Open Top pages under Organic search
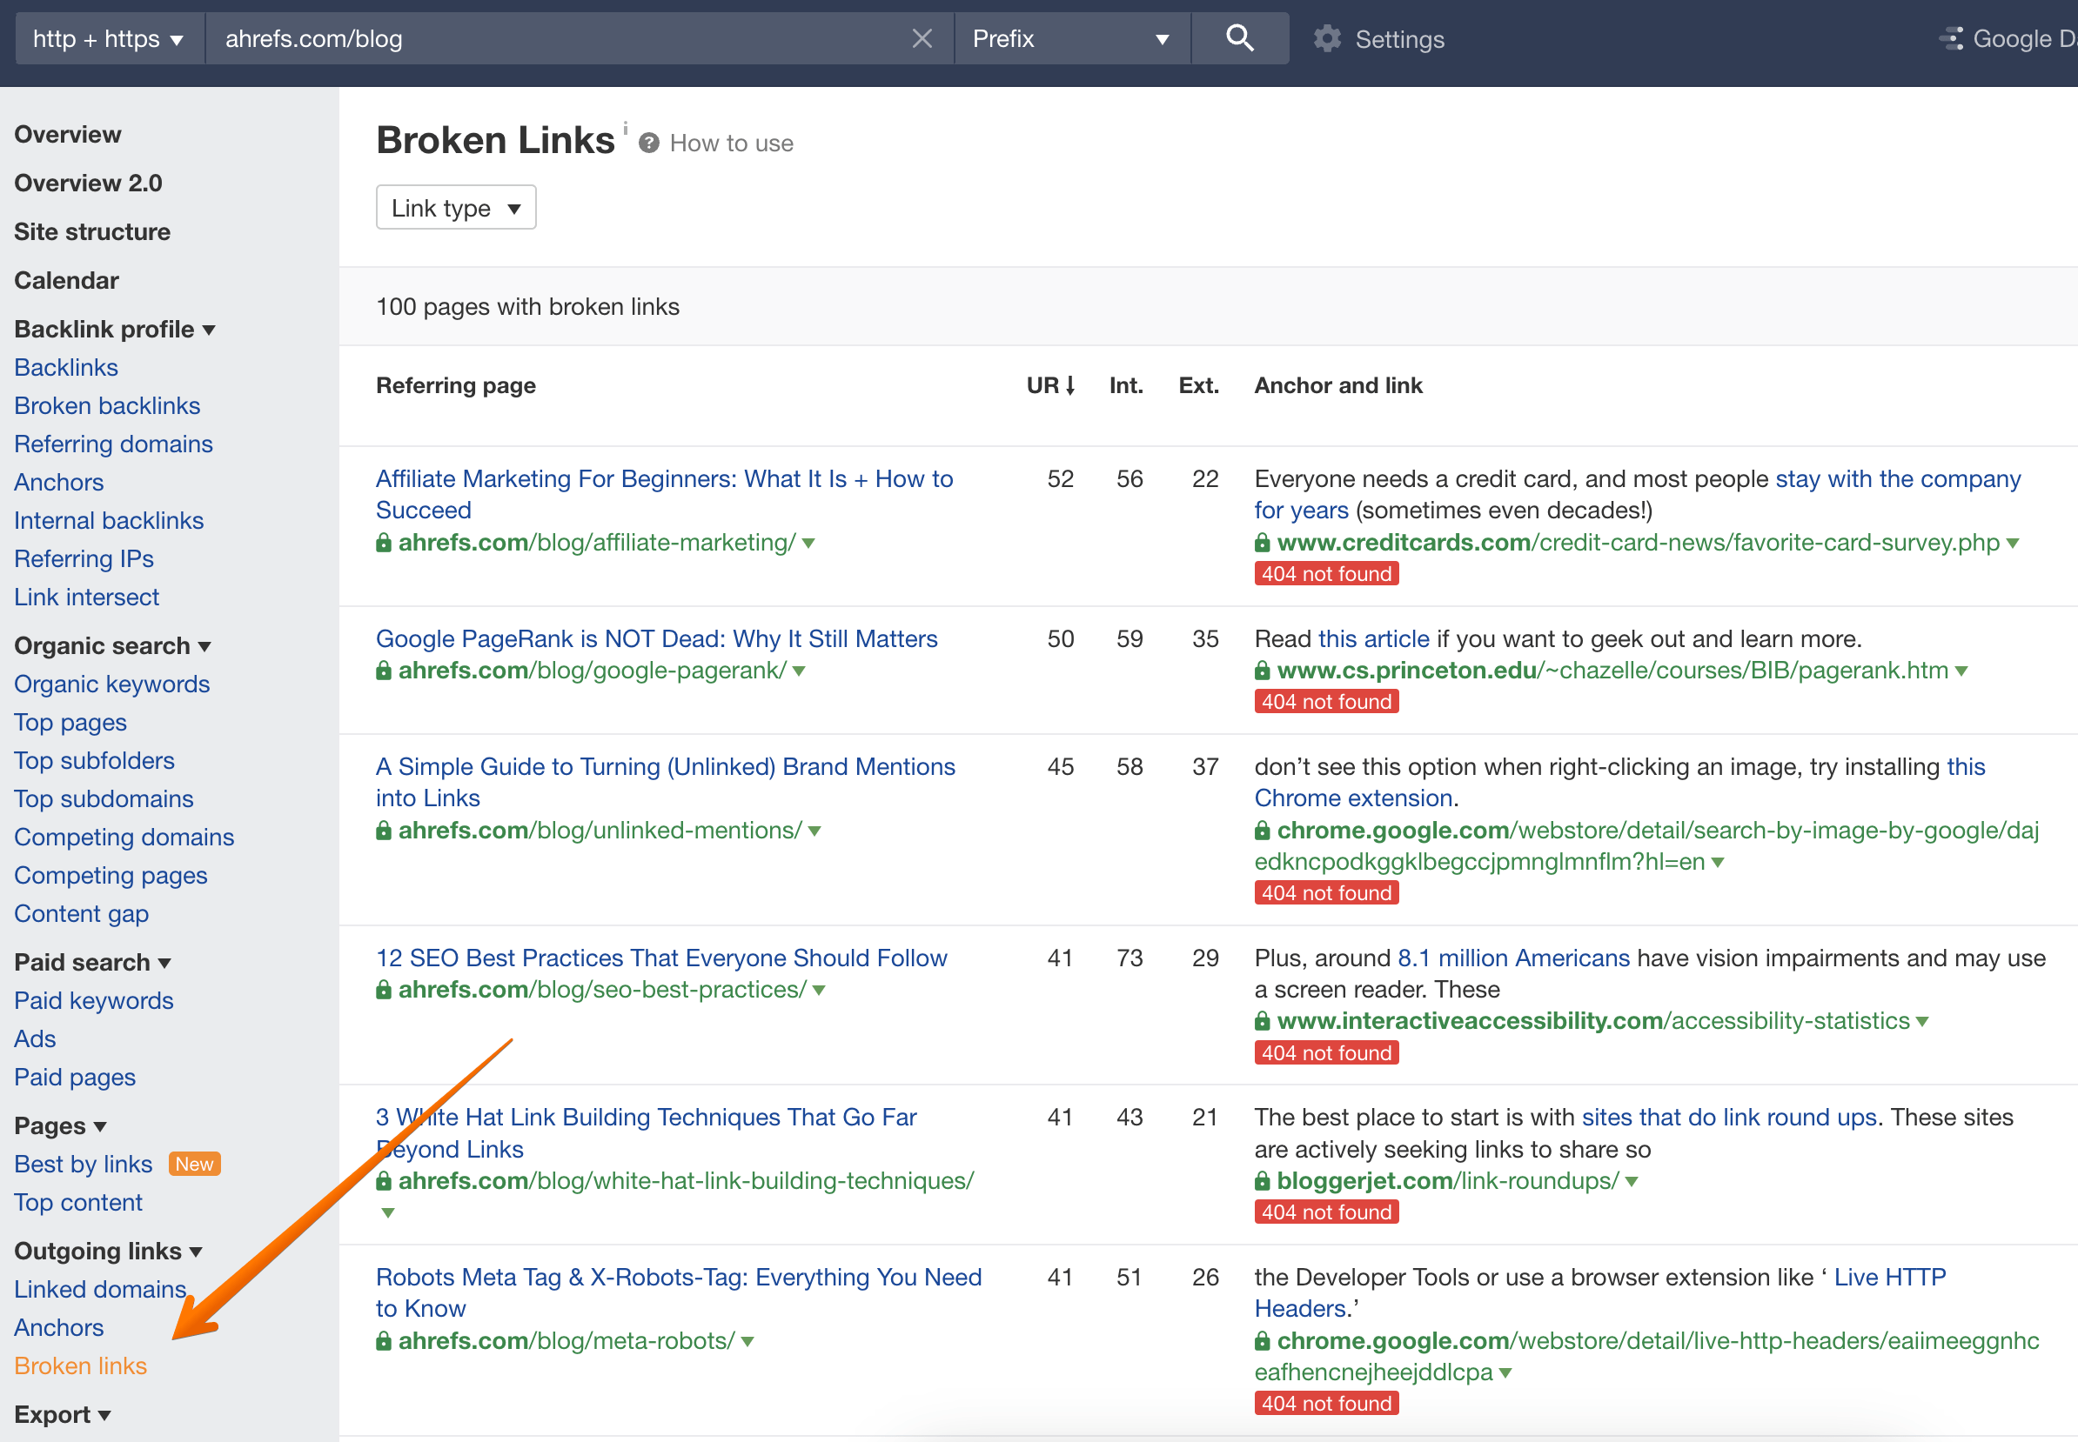Image resolution: width=2078 pixels, height=1442 pixels. tap(70, 722)
